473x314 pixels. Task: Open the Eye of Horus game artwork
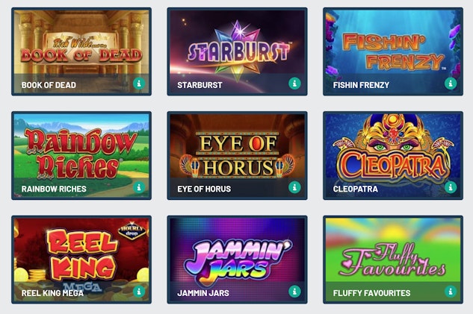pos(237,156)
